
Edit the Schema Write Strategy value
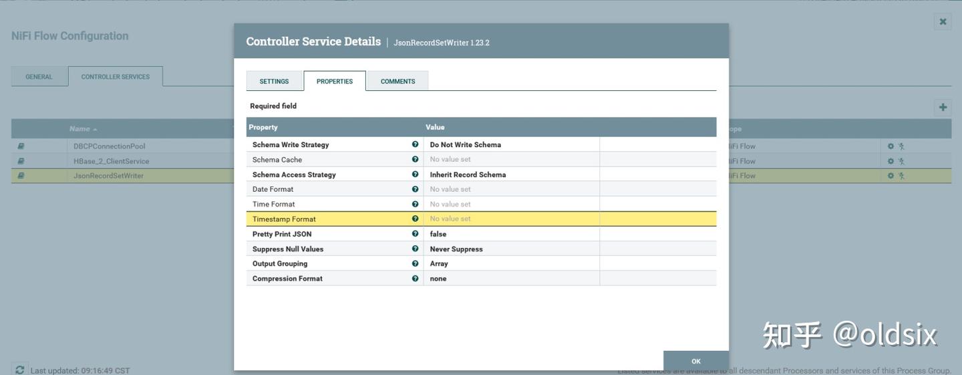click(x=511, y=144)
